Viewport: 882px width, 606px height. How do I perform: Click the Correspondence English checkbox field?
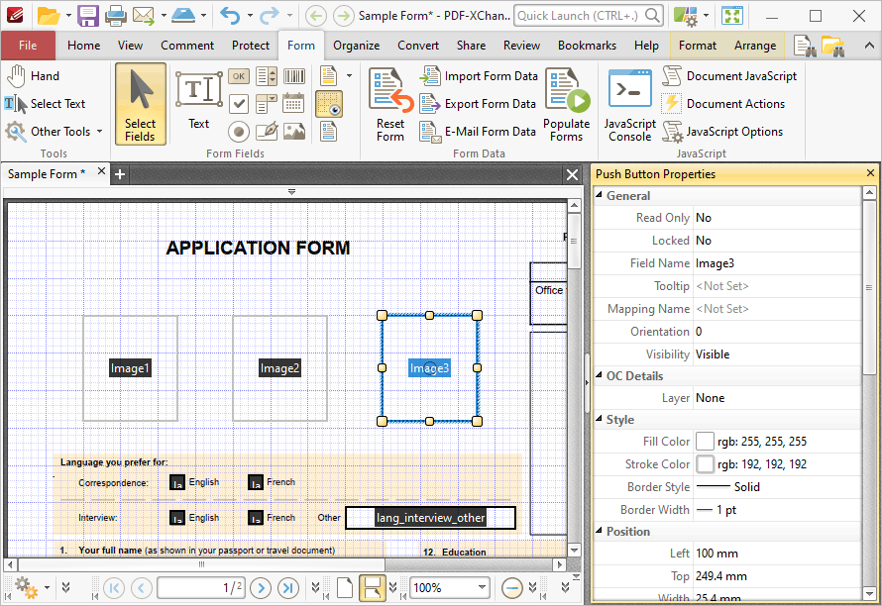coord(177,482)
